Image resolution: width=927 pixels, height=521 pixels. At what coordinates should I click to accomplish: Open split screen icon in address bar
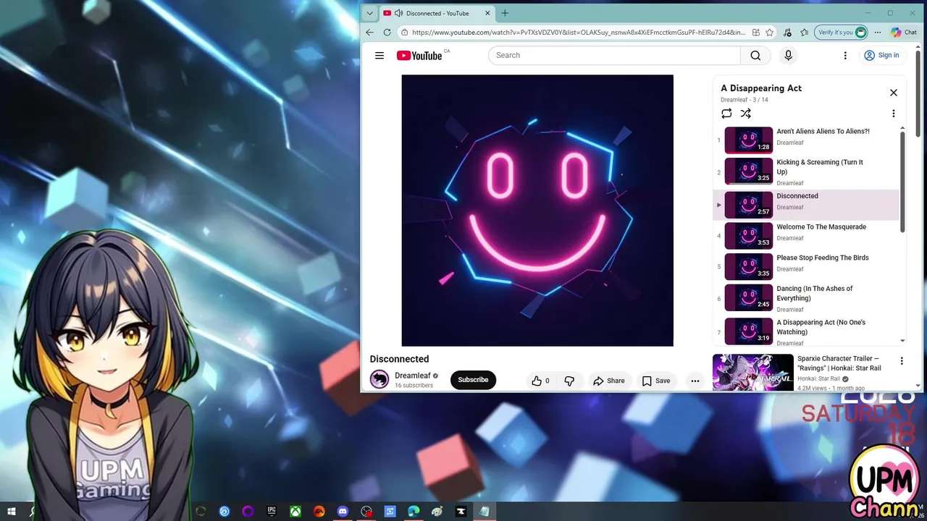pyautogui.click(x=756, y=33)
